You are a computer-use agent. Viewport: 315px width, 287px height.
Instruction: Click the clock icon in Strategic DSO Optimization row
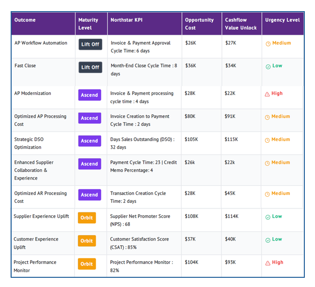pyautogui.click(x=267, y=140)
